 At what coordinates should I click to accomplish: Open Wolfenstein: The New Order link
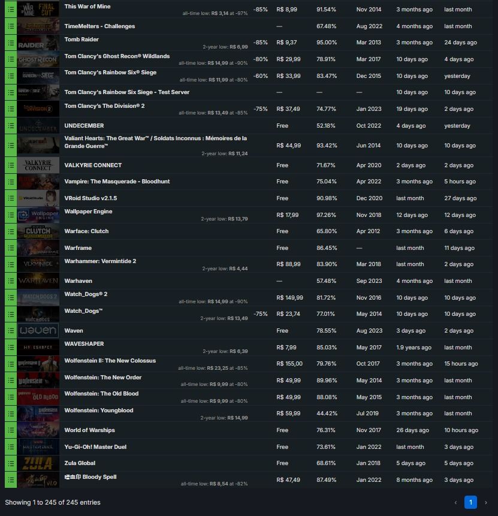point(102,377)
